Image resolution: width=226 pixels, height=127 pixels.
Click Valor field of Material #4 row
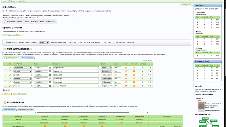[118, 71]
